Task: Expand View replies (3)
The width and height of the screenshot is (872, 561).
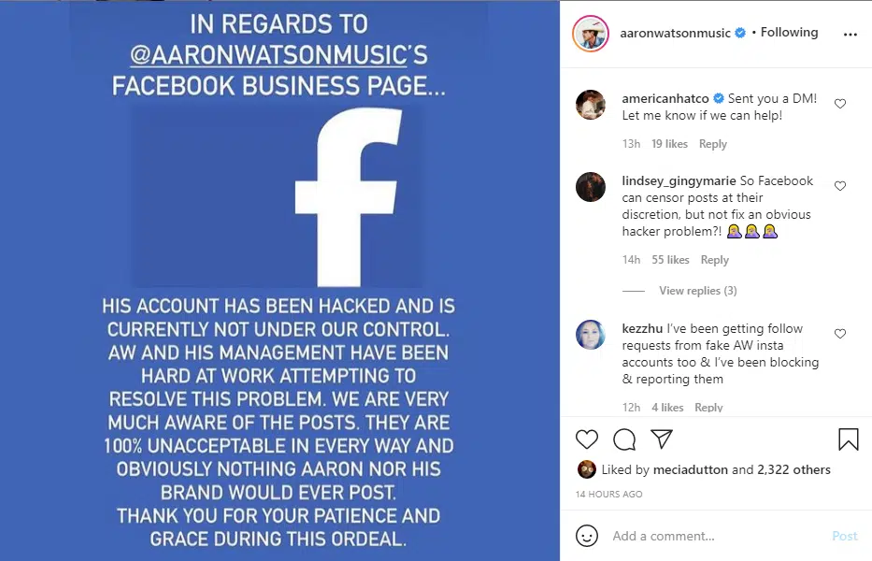Action: click(697, 291)
